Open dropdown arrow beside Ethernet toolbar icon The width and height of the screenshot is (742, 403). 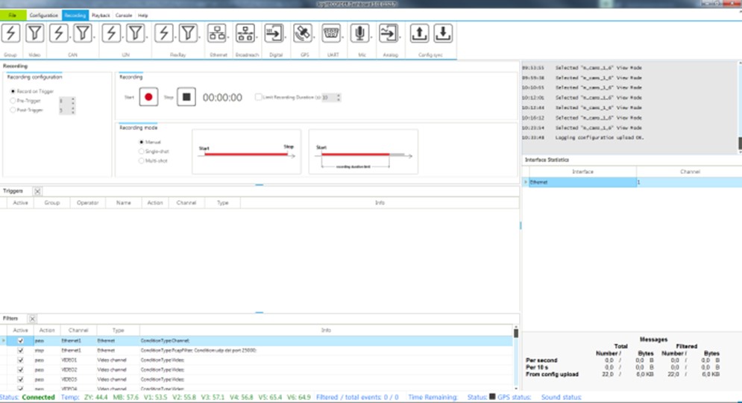pos(228,37)
